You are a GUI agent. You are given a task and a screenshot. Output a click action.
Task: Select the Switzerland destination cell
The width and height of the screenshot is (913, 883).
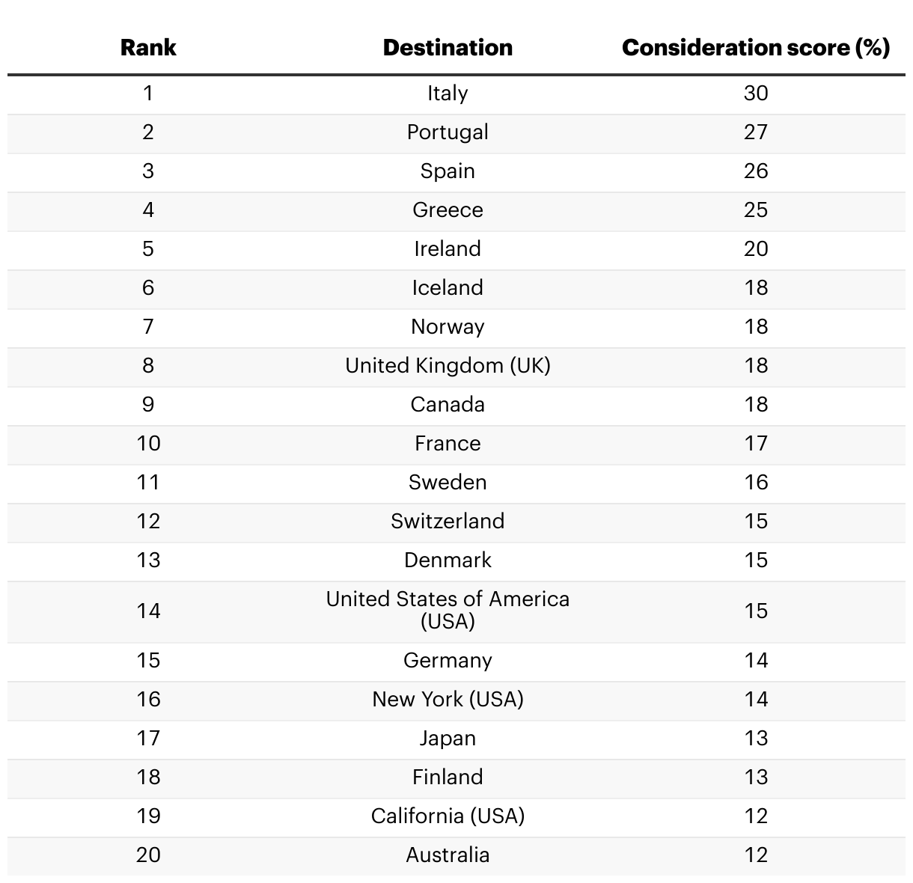click(448, 522)
